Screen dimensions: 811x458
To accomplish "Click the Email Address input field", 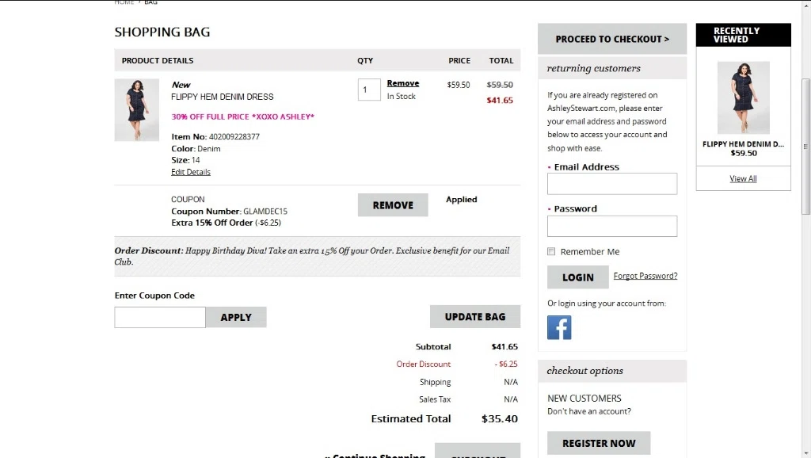I will 612,184.
